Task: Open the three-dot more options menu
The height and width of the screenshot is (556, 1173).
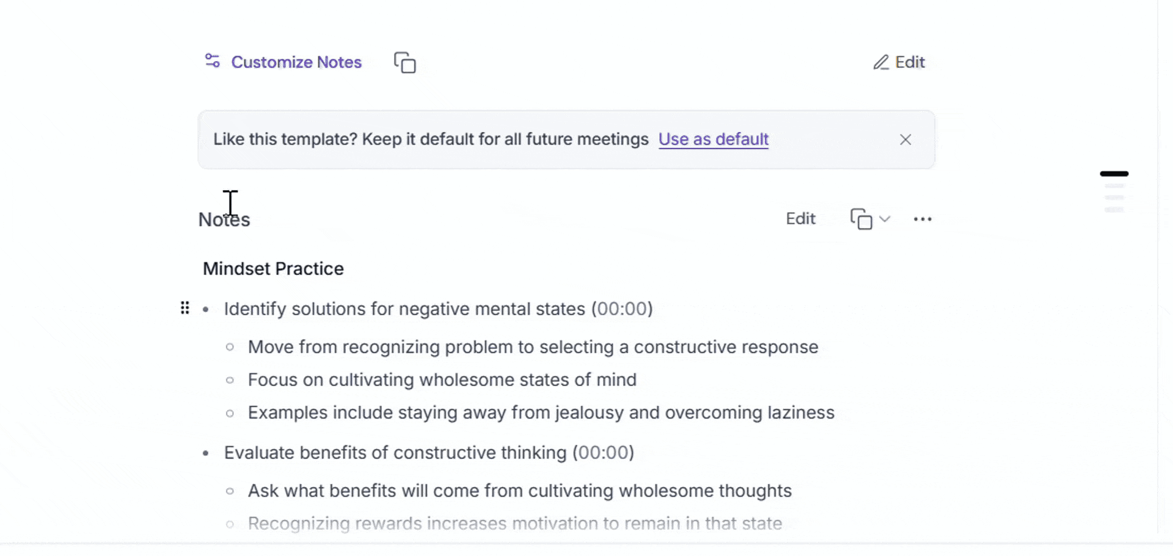Action: click(x=923, y=219)
